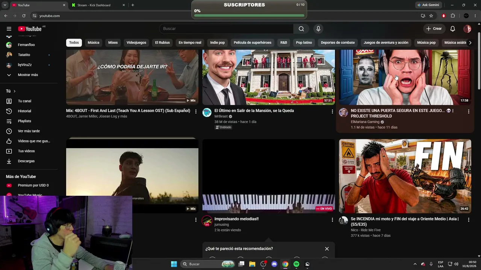Screen dimensions: 481x270
Task: Open MrBeast channel avatar
Action: 207,112
